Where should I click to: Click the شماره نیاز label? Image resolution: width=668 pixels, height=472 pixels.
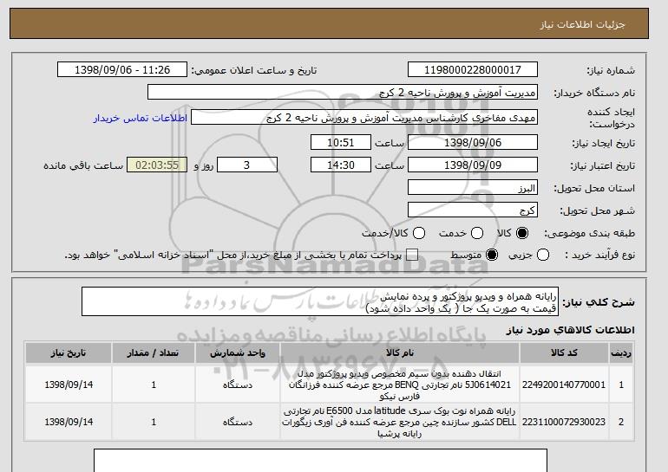pyautogui.click(x=611, y=70)
